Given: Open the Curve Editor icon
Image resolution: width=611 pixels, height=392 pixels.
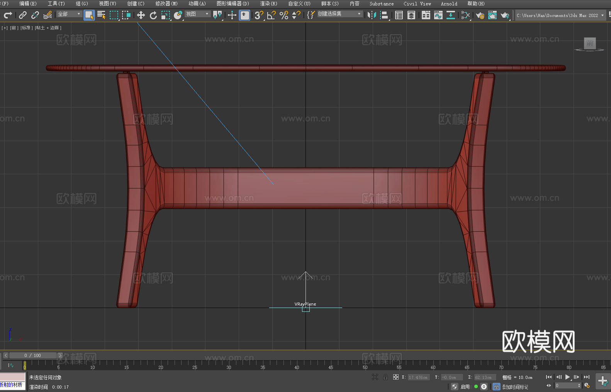Looking at the screenshot, I should pyautogui.click(x=438, y=15).
